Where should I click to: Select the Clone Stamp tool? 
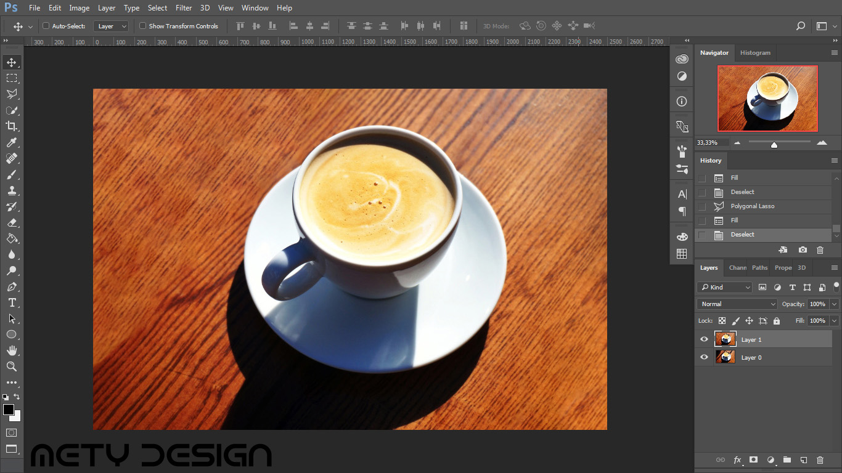coord(12,190)
